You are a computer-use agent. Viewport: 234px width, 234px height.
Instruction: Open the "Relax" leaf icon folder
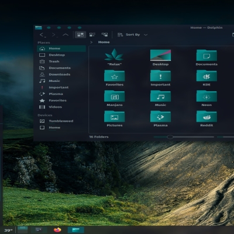point(115,57)
